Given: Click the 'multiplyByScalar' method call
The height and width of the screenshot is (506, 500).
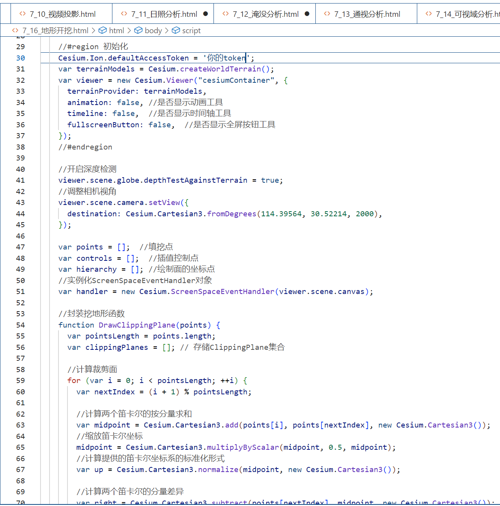Looking at the screenshot, I should (243, 447).
